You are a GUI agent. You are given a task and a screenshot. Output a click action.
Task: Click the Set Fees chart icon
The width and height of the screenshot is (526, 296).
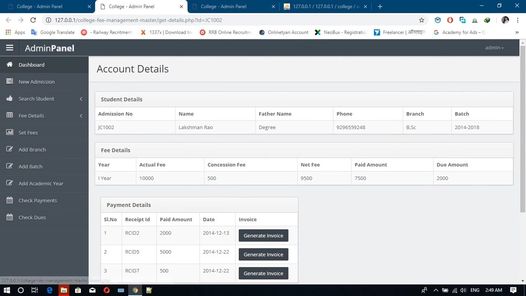coord(9,132)
